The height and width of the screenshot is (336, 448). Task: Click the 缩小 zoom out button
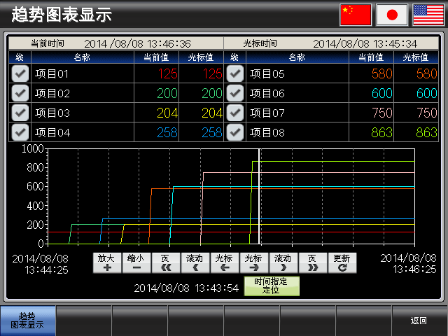point(136,262)
